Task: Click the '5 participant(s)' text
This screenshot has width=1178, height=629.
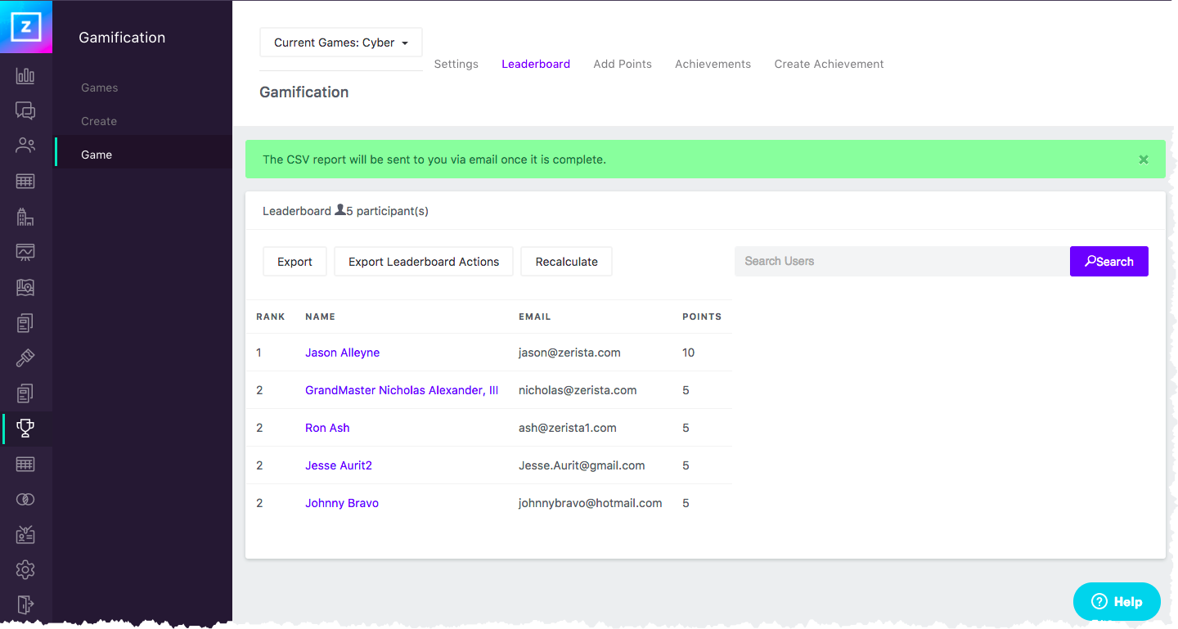Action: 387,211
